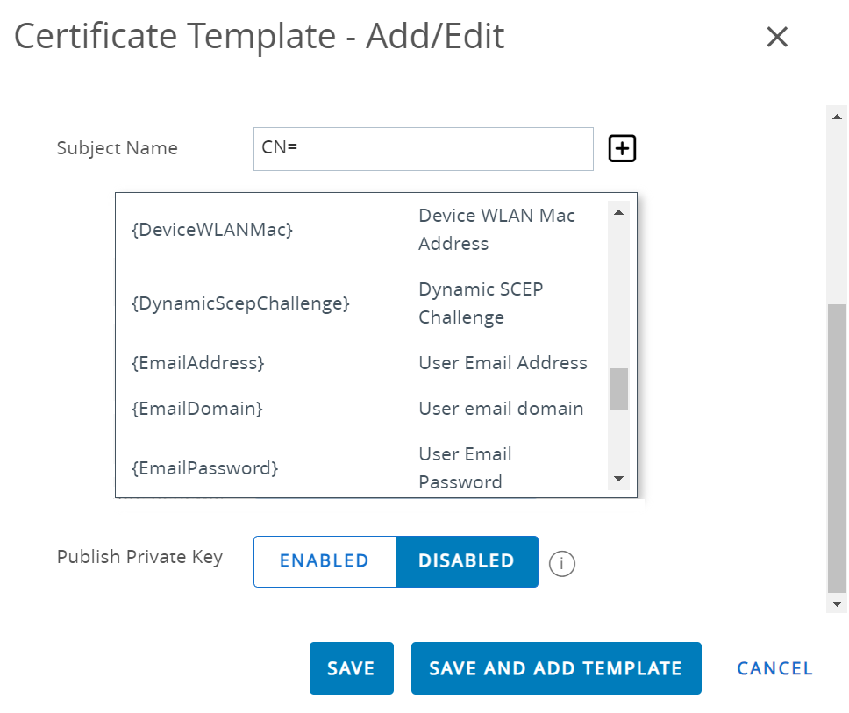Click the lookup list scrollbar thumb

618,389
